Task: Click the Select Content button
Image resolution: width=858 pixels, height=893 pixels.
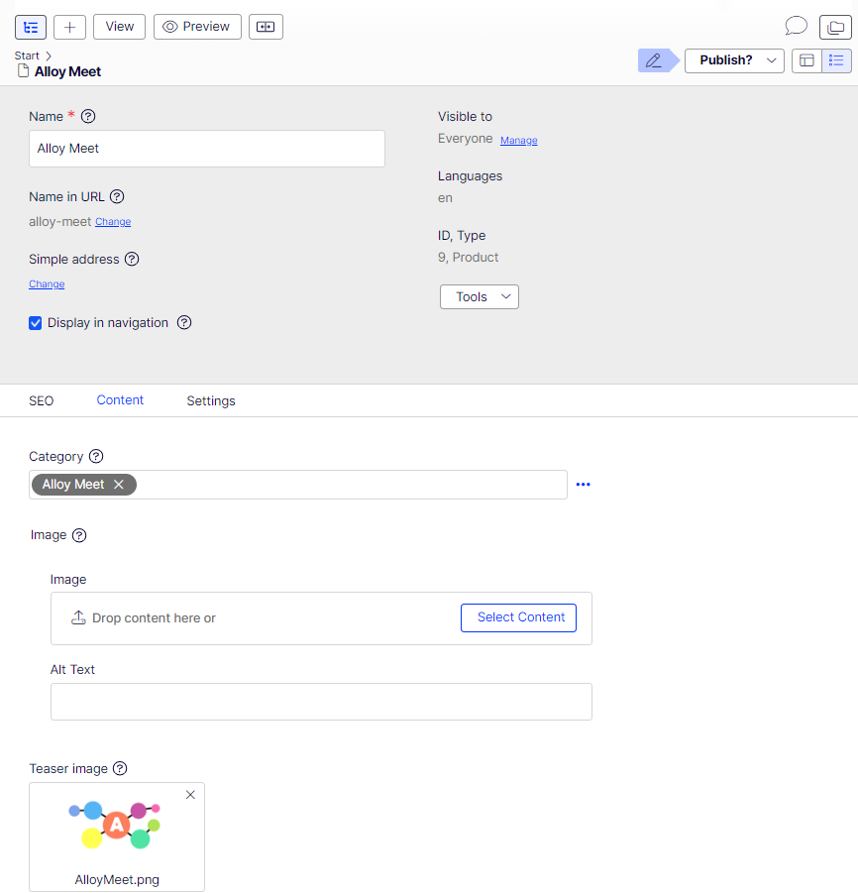Action: [x=518, y=617]
